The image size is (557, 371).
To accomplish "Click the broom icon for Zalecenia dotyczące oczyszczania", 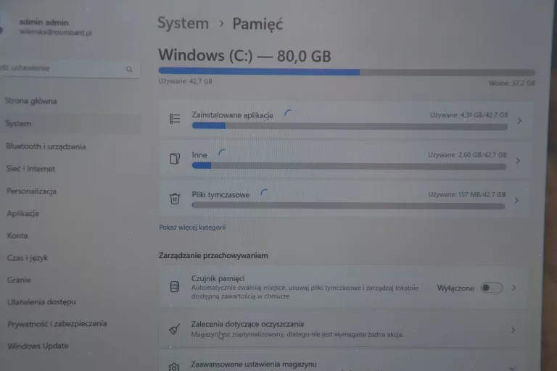I will coord(174,329).
